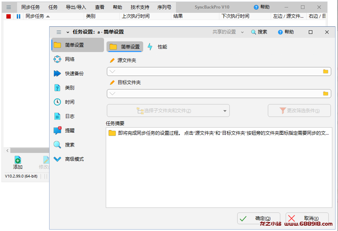This screenshot has height=231, width=338.
Task: Sort by 类别 column header
Action: pos(102,16)
